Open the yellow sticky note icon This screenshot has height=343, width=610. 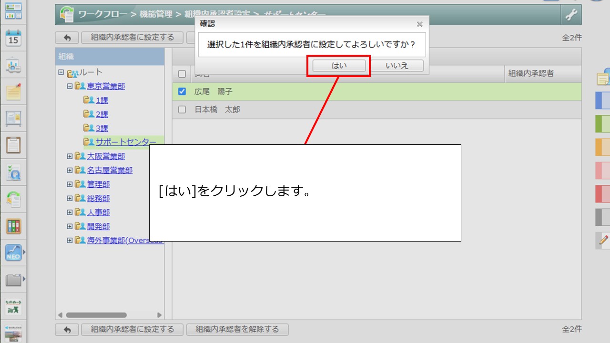click(603, 76)
